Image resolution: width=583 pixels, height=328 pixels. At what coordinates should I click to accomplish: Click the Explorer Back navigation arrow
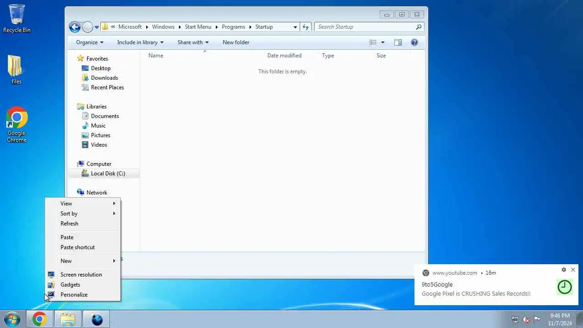tap(75, 27)
